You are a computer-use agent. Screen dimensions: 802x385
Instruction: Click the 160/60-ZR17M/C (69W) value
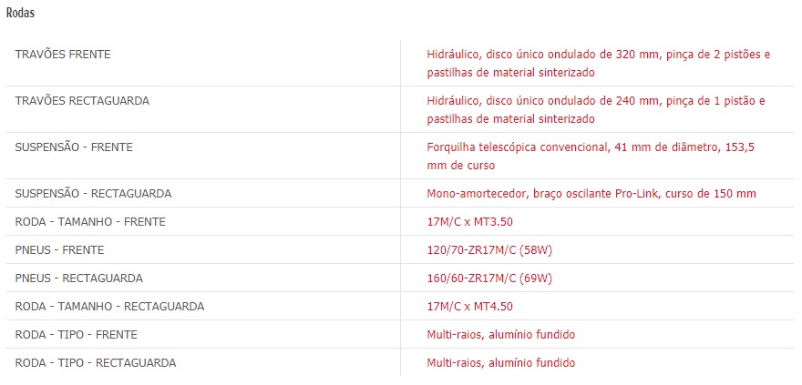tap(489, 279)
